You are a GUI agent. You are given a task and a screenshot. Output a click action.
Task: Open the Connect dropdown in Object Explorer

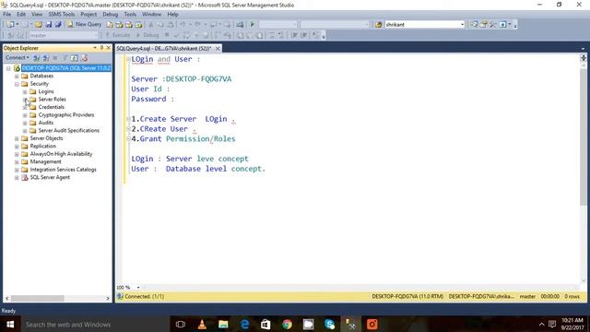[x=17, y=57]
